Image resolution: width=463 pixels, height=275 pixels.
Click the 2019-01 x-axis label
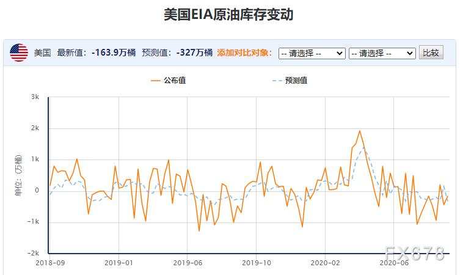coord(118,263)
